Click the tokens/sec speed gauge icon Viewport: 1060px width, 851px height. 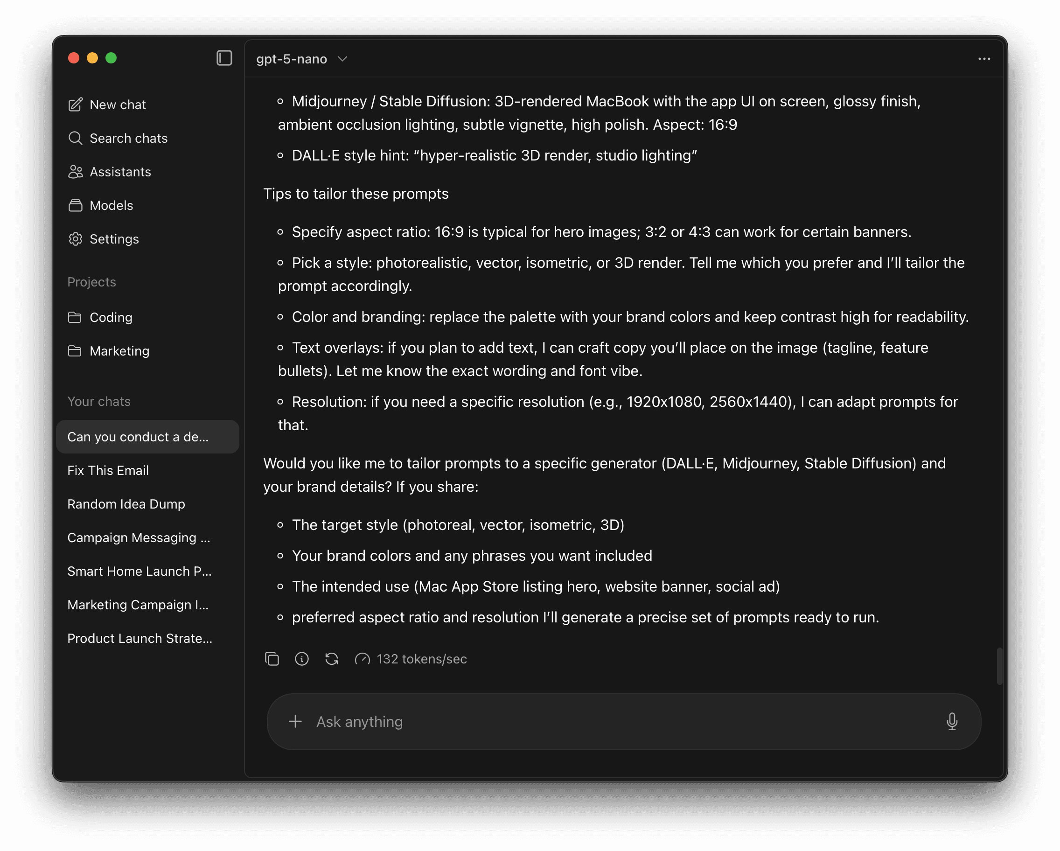click(363, 659)
